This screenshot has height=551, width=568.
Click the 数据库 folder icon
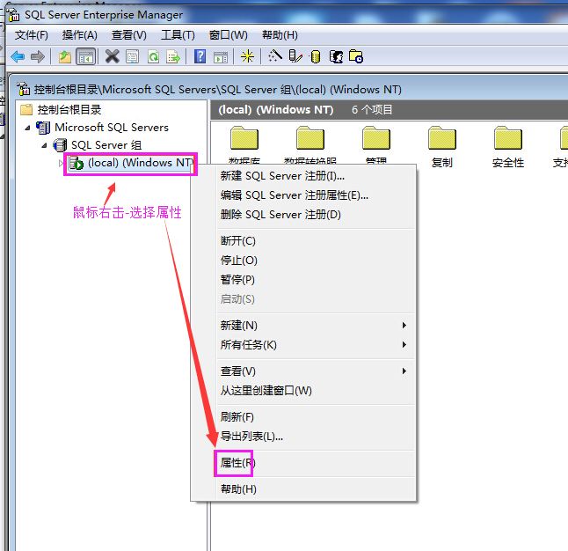(x=244, y=138)
